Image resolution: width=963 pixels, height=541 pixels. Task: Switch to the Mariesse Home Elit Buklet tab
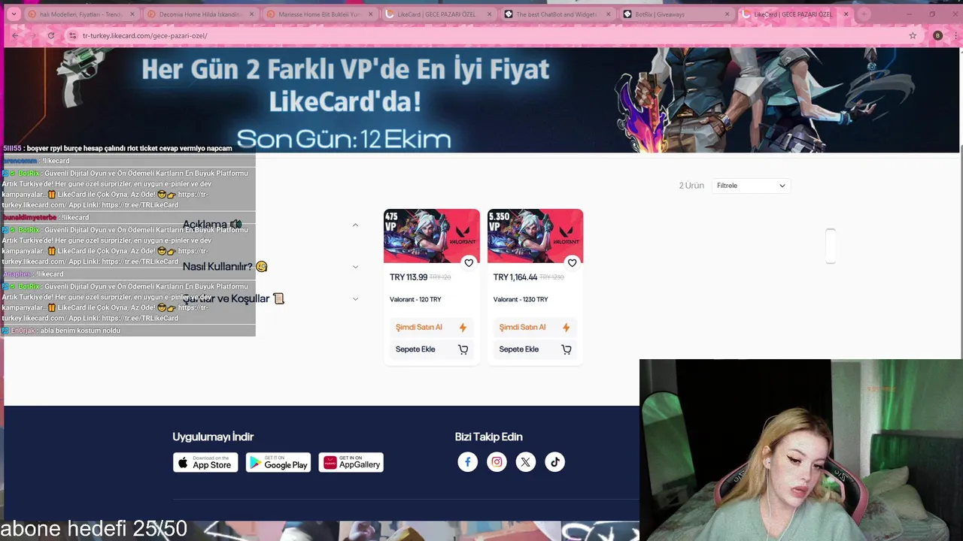point(320,14)
